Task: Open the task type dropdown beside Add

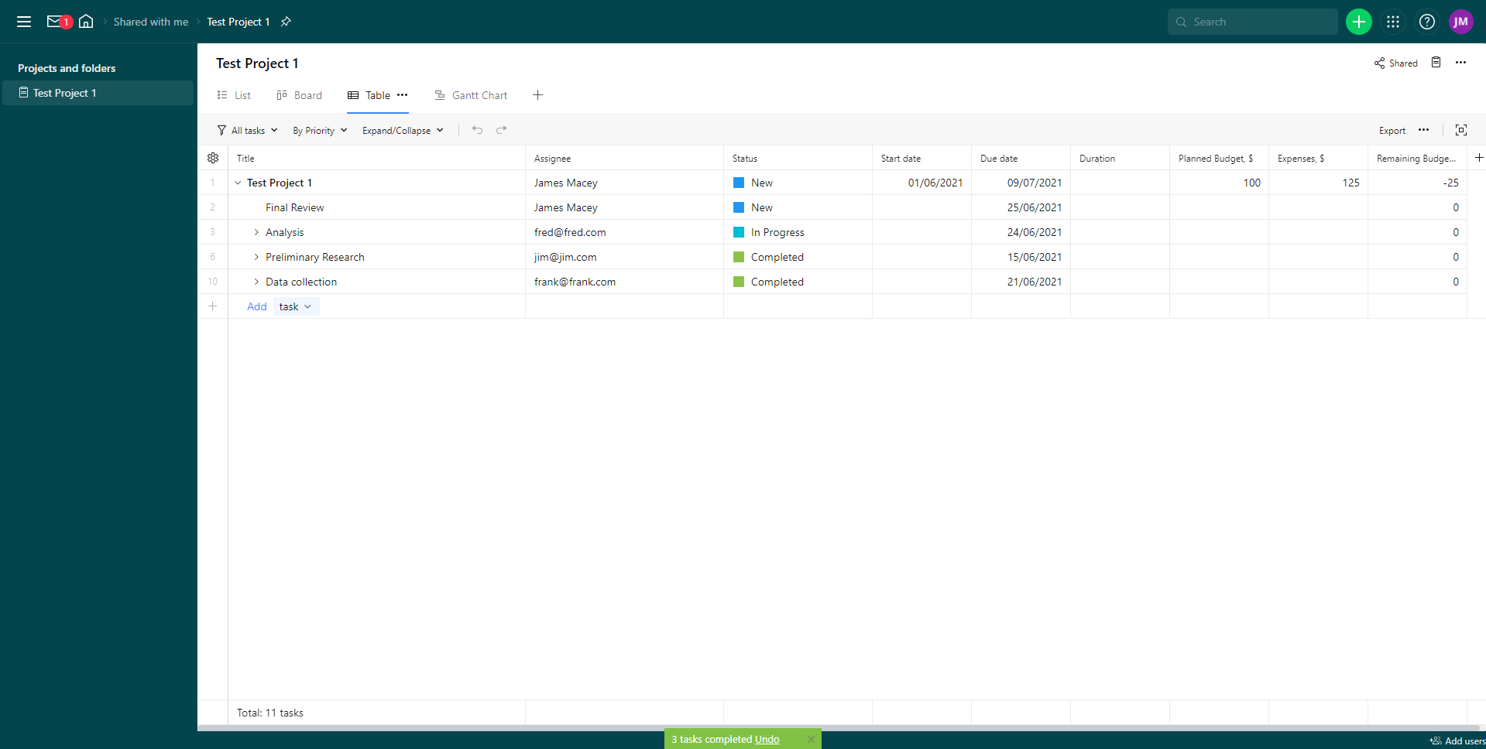Action: (296, 306)
